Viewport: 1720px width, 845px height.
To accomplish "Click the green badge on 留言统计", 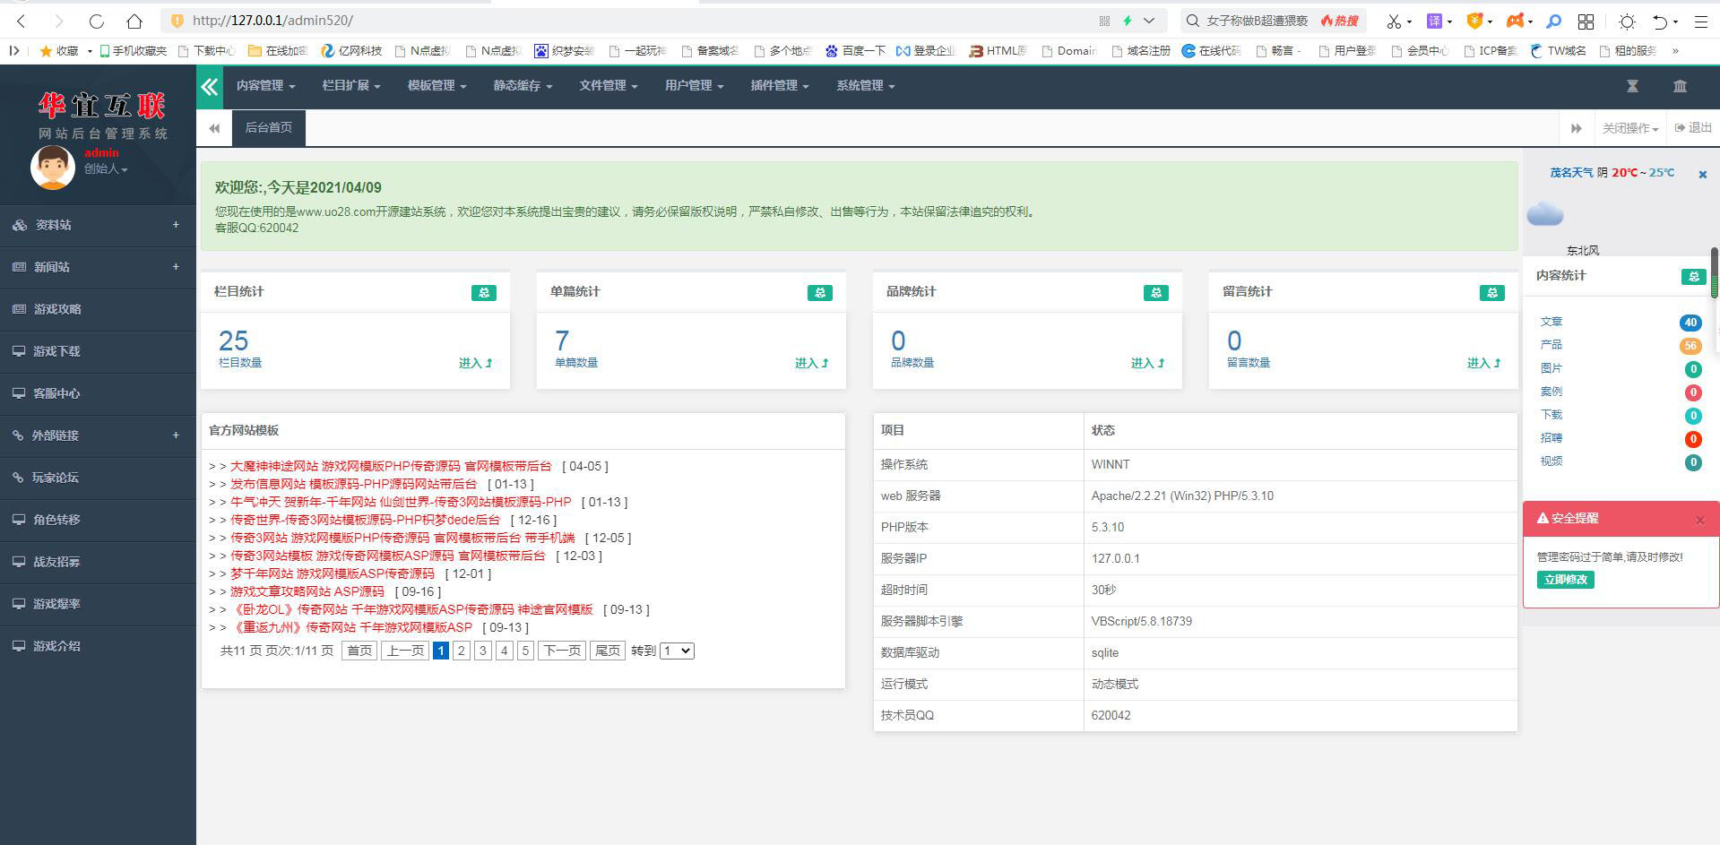I will point(1491,293).
